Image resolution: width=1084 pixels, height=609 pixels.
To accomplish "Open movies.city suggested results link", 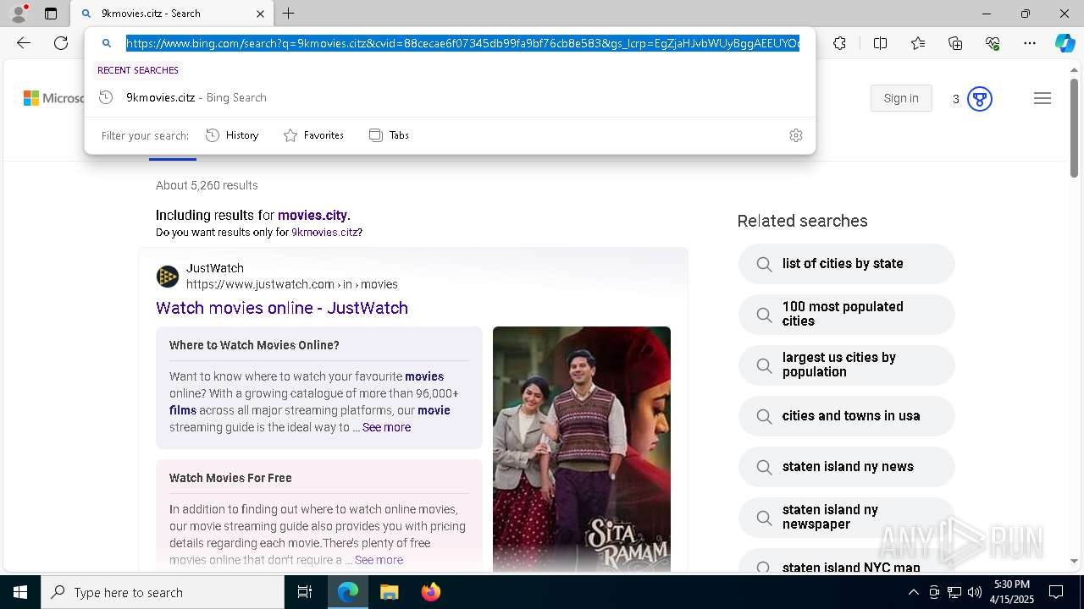I will pyautogui.click(x=312, y=215).
